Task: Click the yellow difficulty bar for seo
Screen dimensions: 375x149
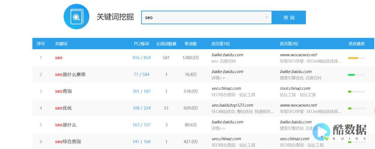Action: pyautogui.click(x=356, y=58)
